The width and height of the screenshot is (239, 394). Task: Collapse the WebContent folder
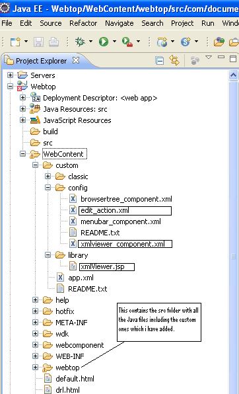point(22,154)
